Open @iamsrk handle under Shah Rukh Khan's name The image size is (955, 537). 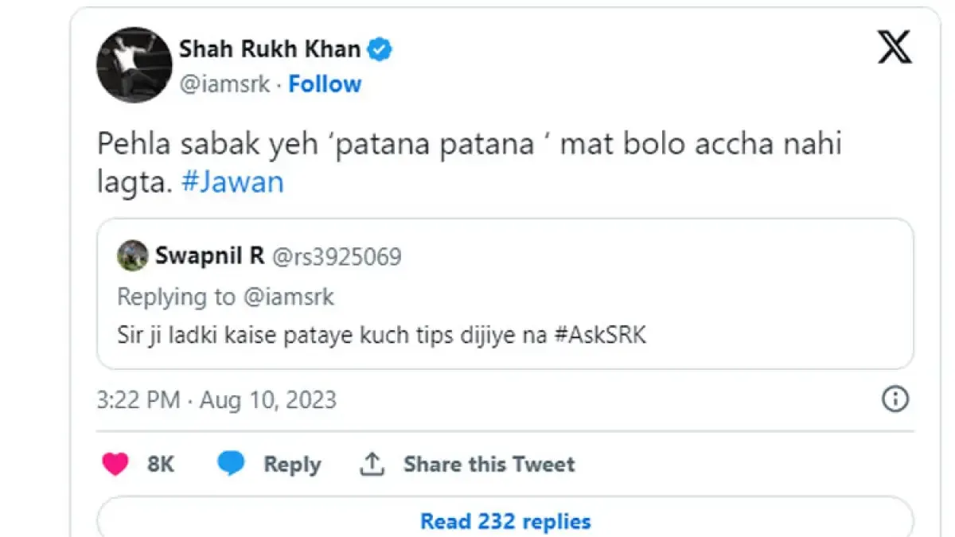pos(226,84)
